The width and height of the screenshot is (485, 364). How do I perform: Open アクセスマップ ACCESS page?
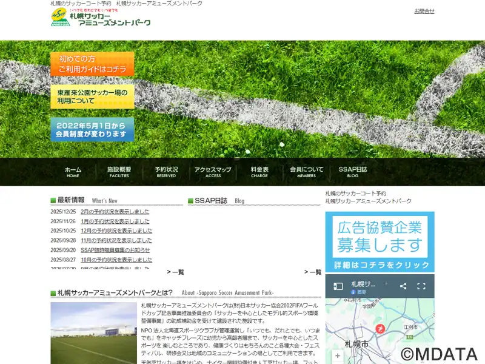point(213,172)
